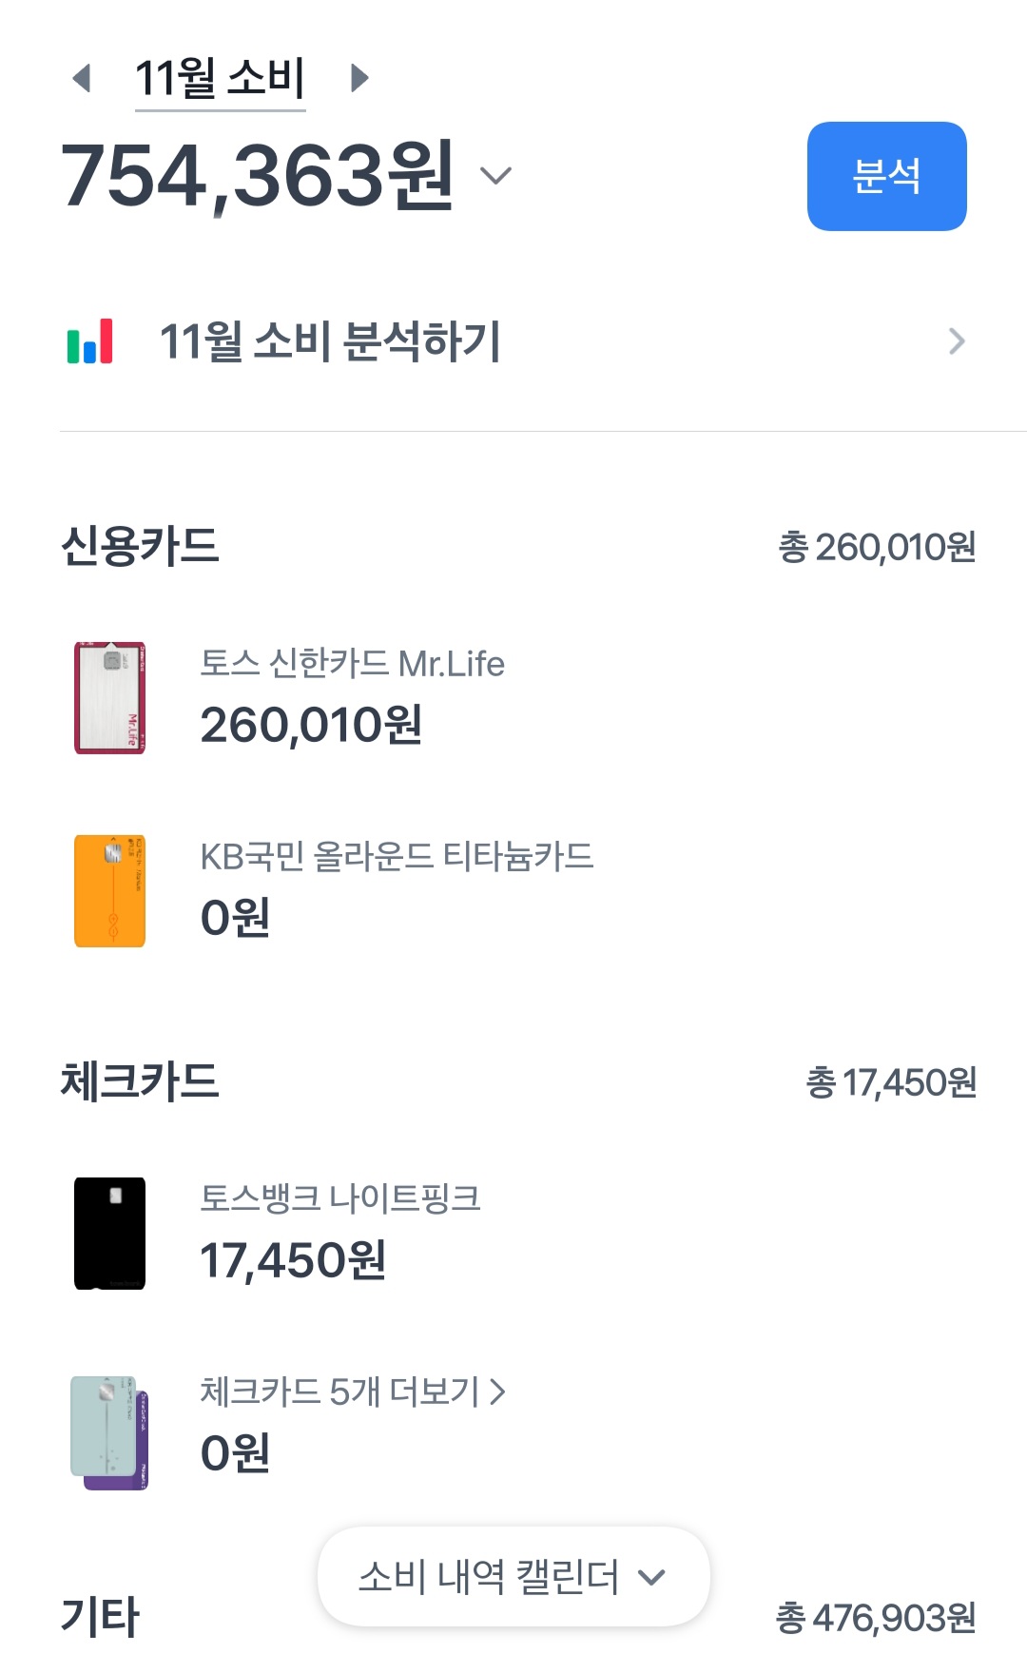
Task: Select the 11월 소비 month title
Action: pos(220,78)
